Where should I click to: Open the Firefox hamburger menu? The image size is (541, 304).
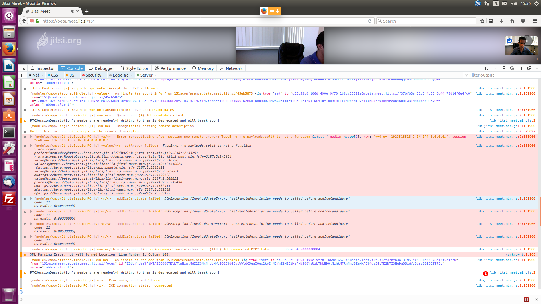pos(535,21)
